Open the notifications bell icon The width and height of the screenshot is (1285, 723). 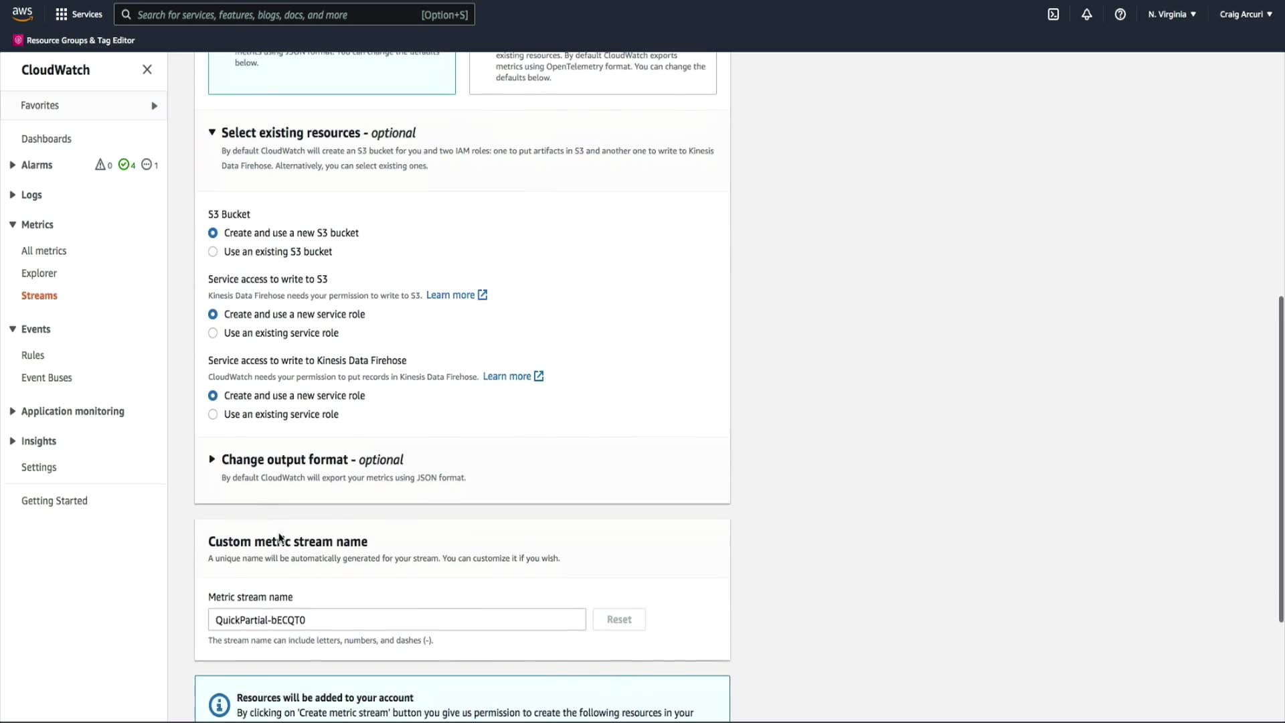pyautogui.click(x=1087, y=14)
